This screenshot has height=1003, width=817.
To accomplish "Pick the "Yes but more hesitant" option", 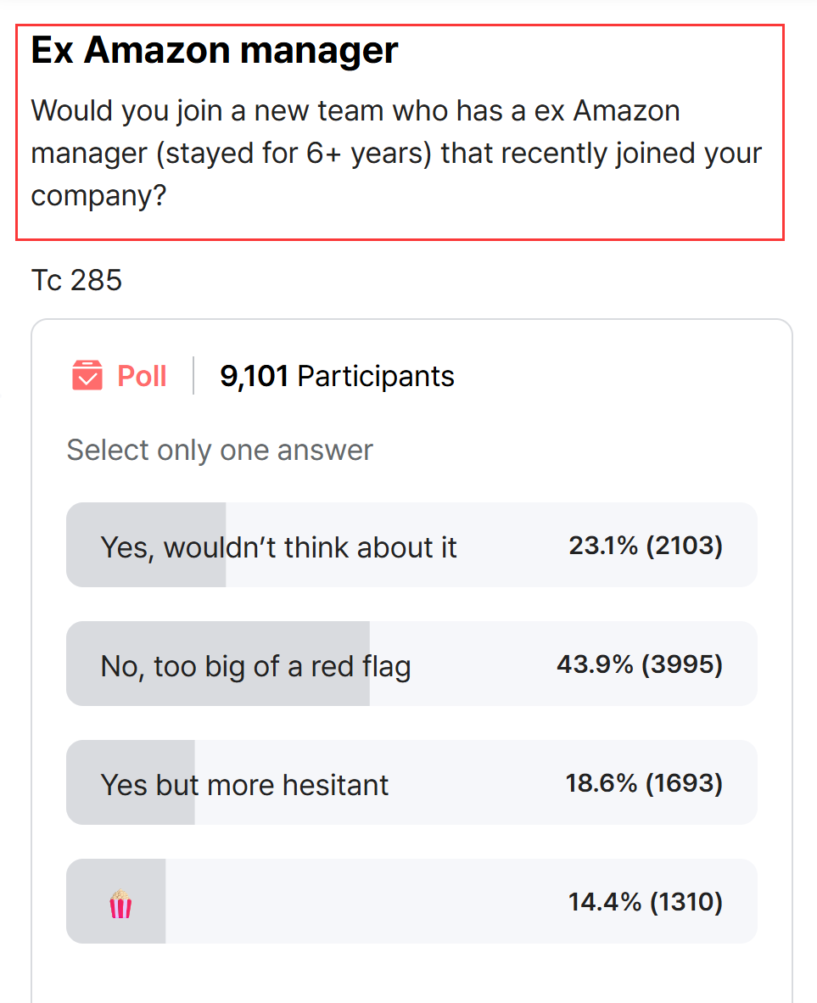I will tap(411, 782).
